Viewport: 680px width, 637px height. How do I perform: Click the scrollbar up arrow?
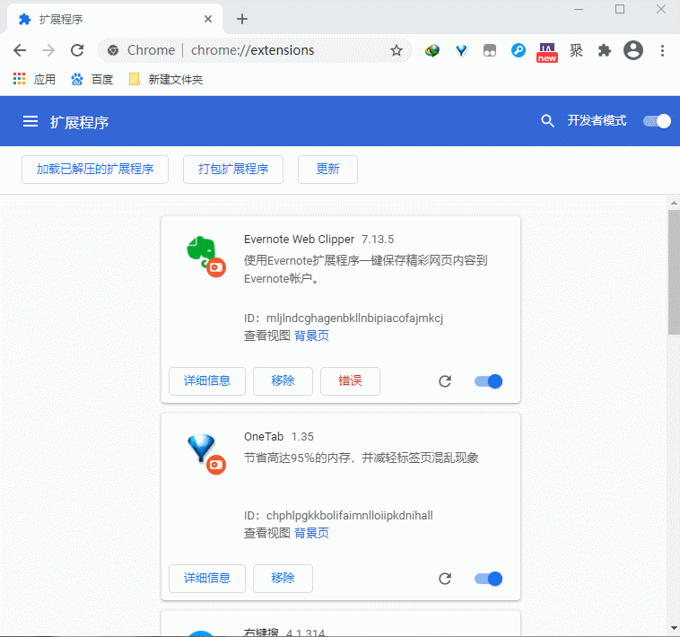pos(674,203)
